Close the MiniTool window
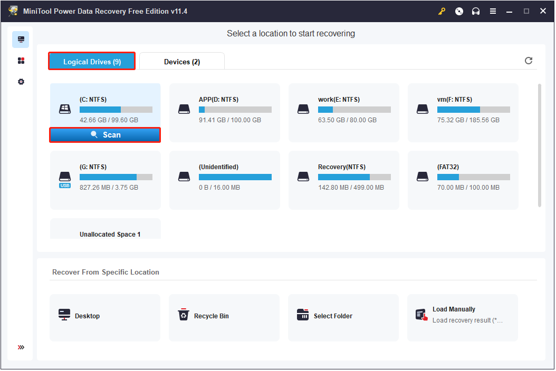Image resolution: width=556 pixels, height=371 pixels. [x=543, y=11]
